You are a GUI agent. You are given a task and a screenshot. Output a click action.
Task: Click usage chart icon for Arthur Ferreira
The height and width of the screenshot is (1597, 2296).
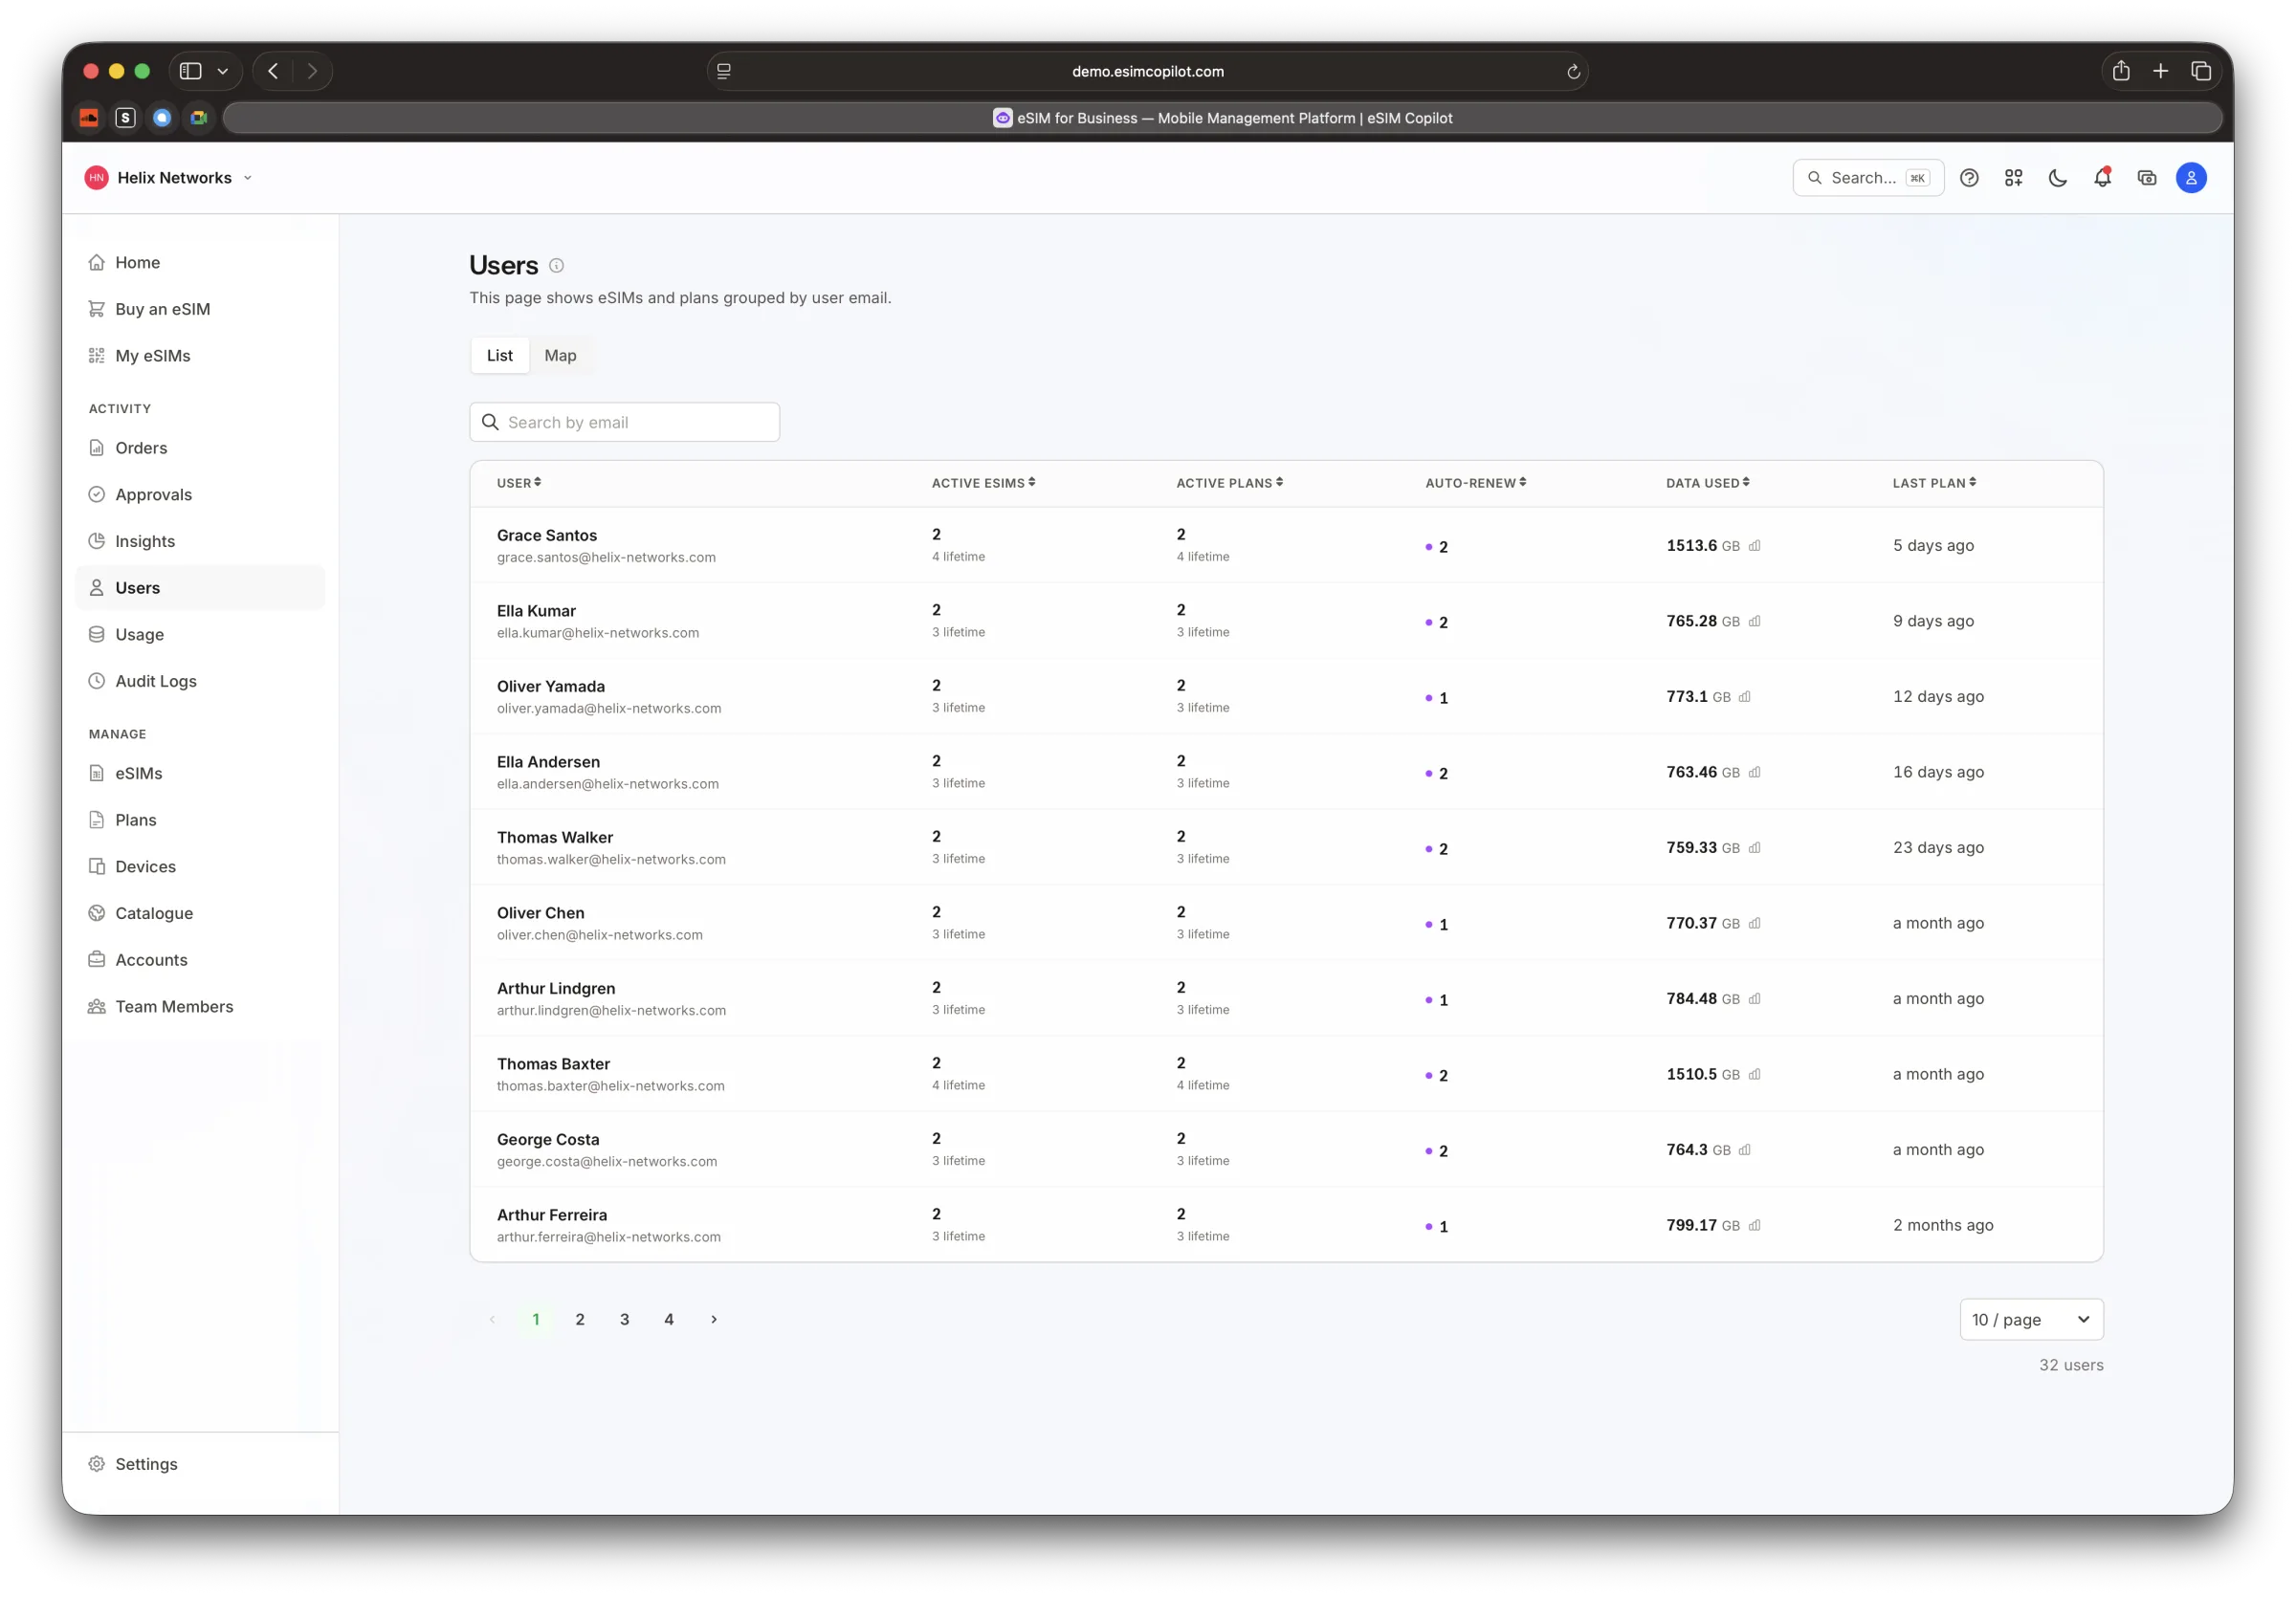1755,1225
